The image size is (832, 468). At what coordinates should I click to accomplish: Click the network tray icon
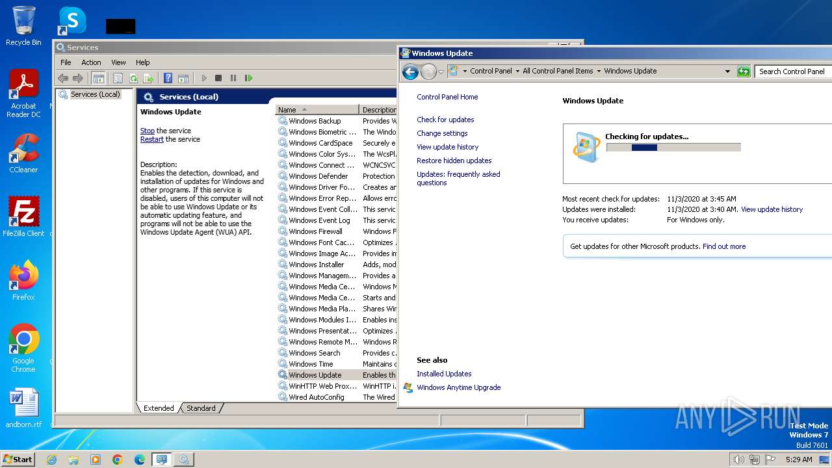[754, 460]
